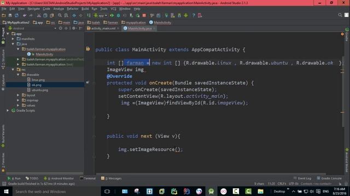Click the Copy icon in toolbar

pos(45,15)
